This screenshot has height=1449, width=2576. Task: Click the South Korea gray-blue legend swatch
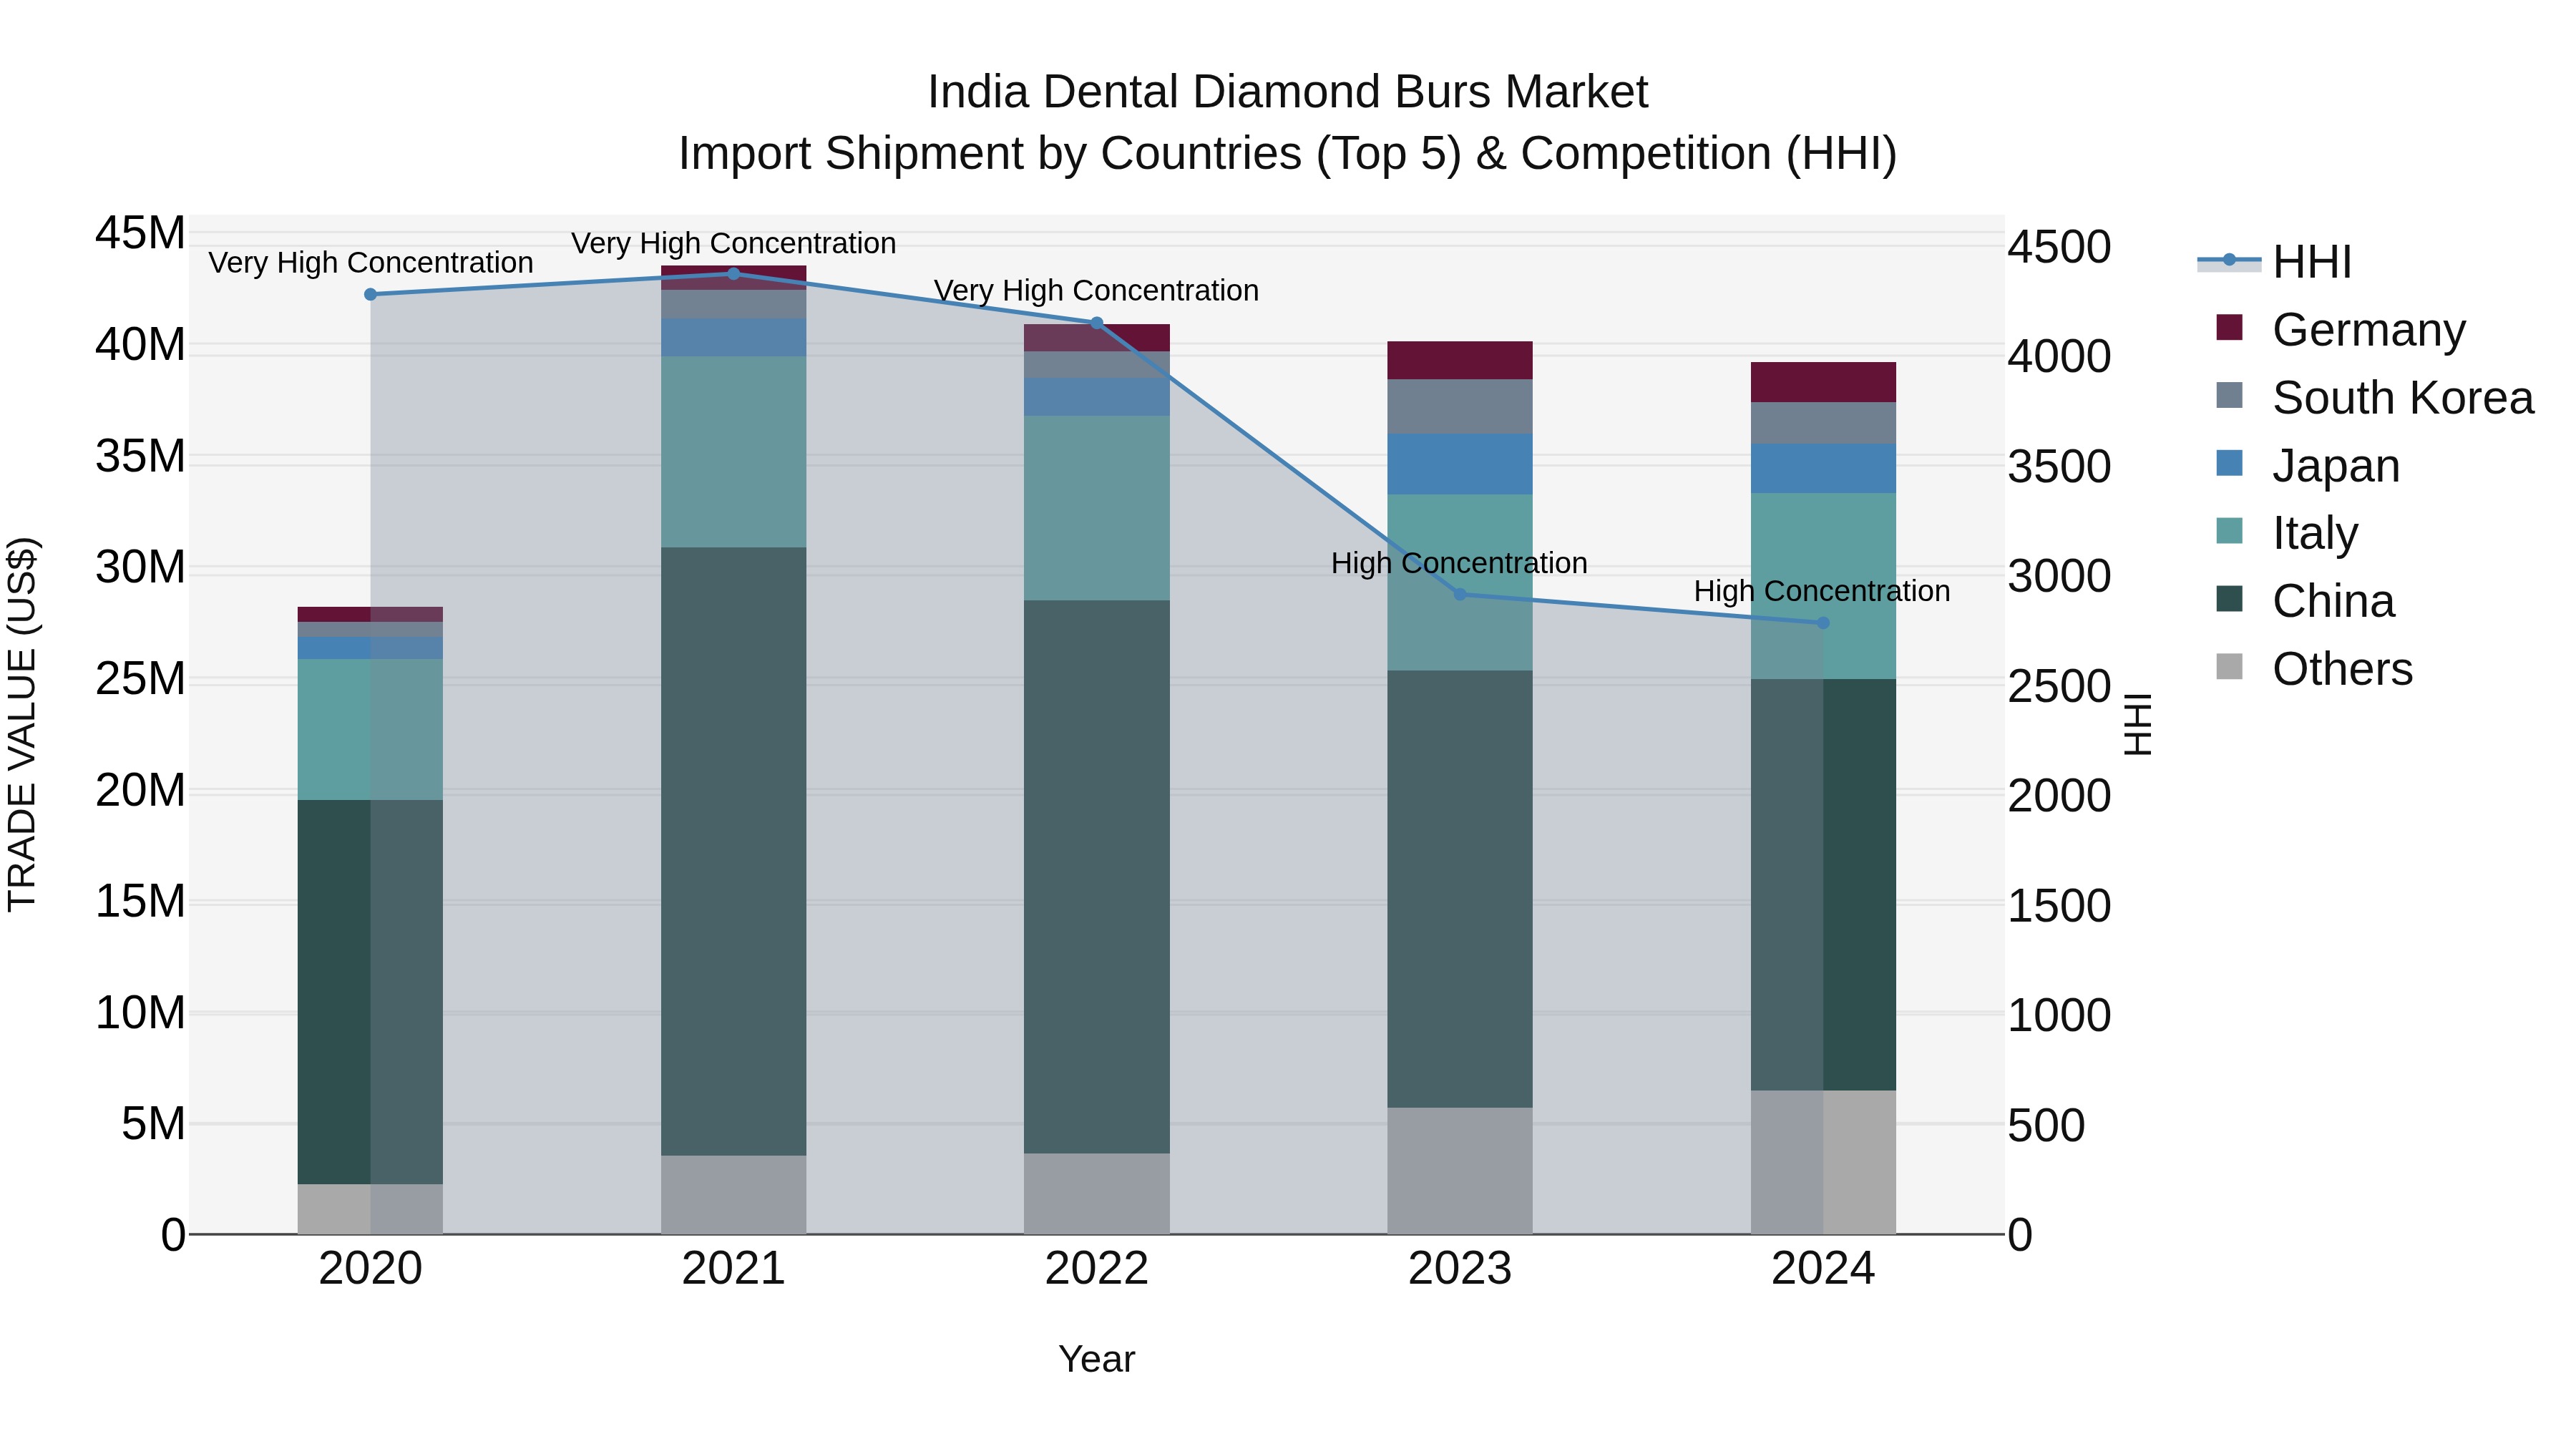tap(2229, 395)
